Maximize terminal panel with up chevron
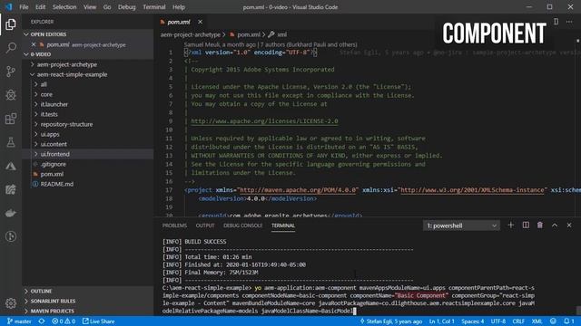Viewport: 581px width, 326px height. pos(555,225)
